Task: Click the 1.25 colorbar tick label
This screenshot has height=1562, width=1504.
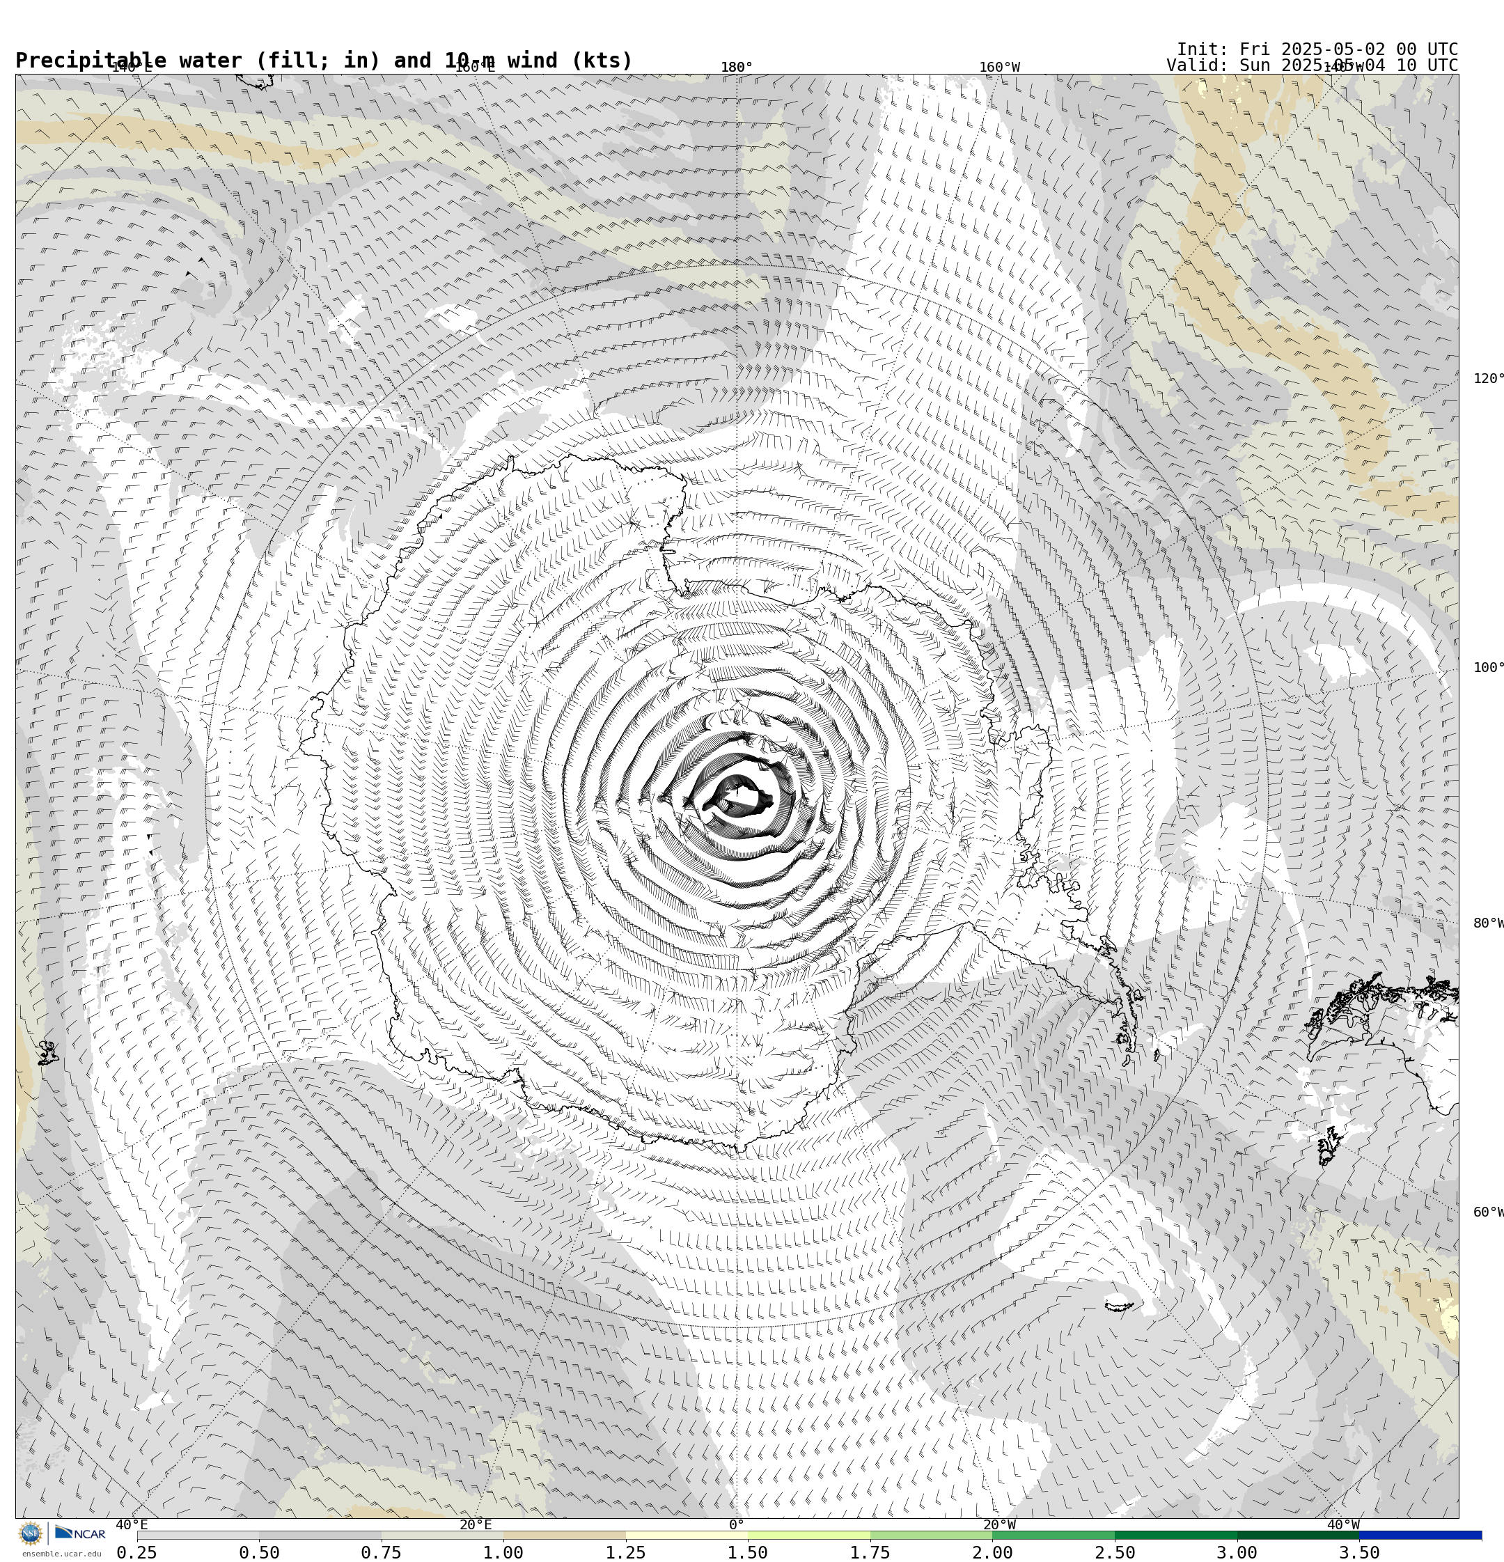Action: [626, 1552]
